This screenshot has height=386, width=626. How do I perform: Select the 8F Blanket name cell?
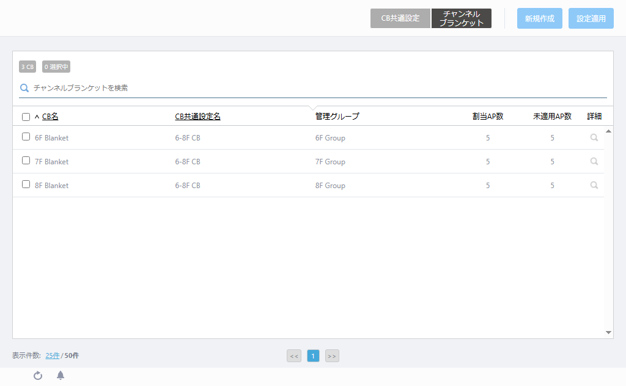tap(51, 186)
